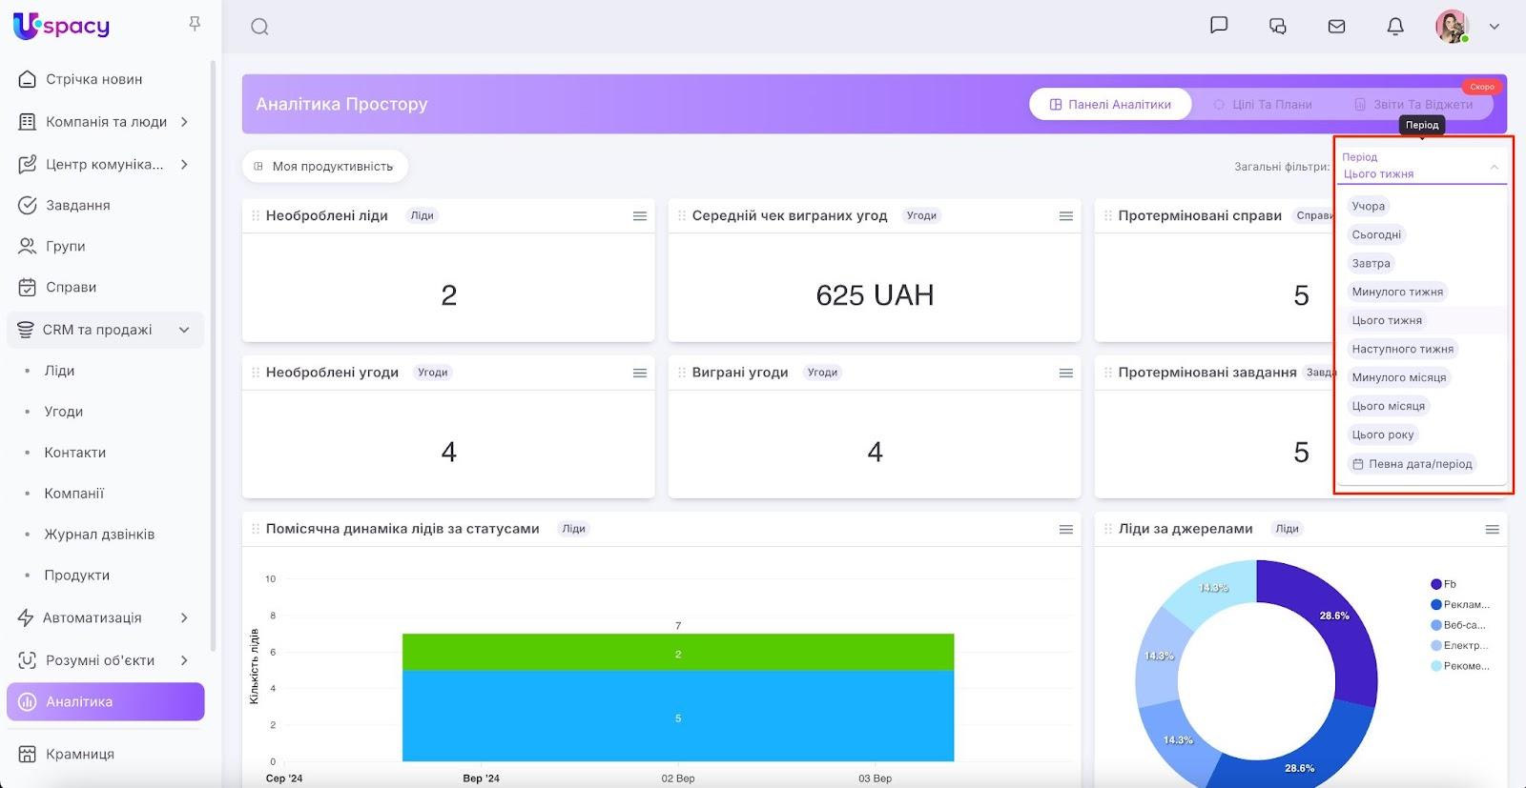This screenshot has width=1526, height=788.
Task: Select Минулого місяця period option
Action: (x=1398, y=377)
